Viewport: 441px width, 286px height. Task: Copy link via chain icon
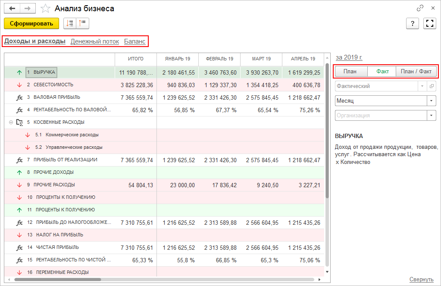click(x=420, y=8)
